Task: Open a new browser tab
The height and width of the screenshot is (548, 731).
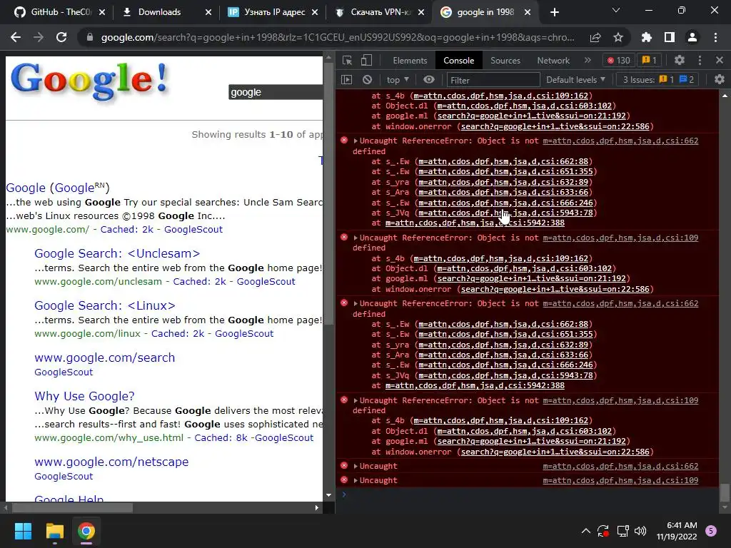Action: pyautogui.click(x=554, y=12)
